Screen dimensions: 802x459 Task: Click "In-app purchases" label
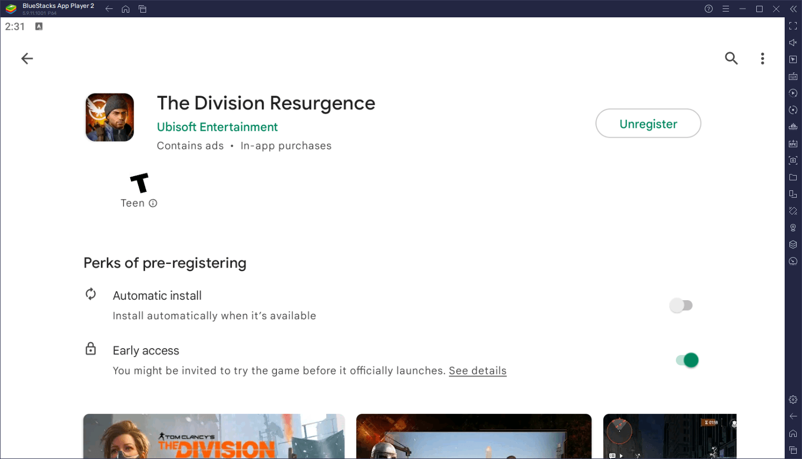pyautogui.click(x=286, y=146)
